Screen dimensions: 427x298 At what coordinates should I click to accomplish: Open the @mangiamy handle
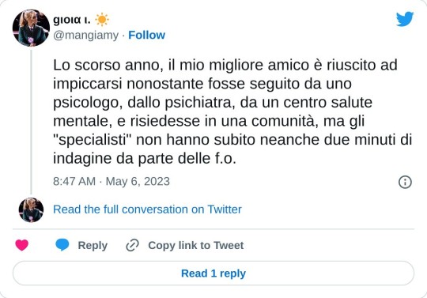coord(85,36)
